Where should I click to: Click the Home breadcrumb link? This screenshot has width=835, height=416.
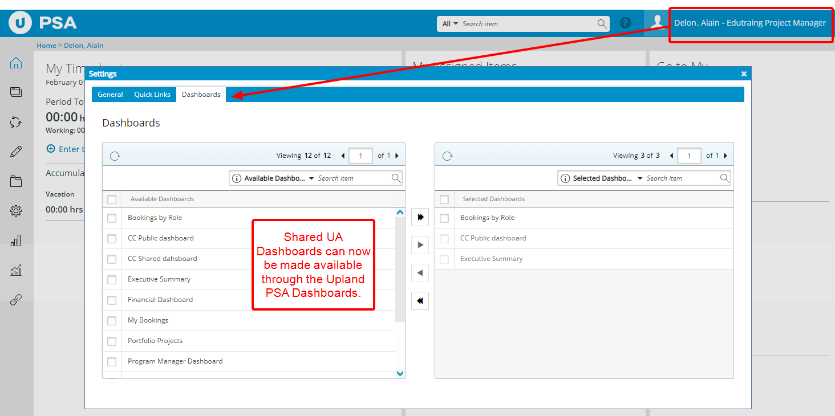pyautogui.click(x=46, y=46)
